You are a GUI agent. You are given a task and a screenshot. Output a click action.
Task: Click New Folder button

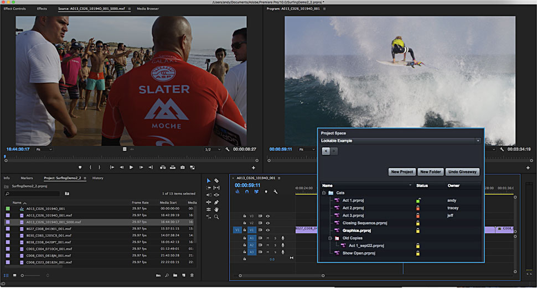(431, 172)
